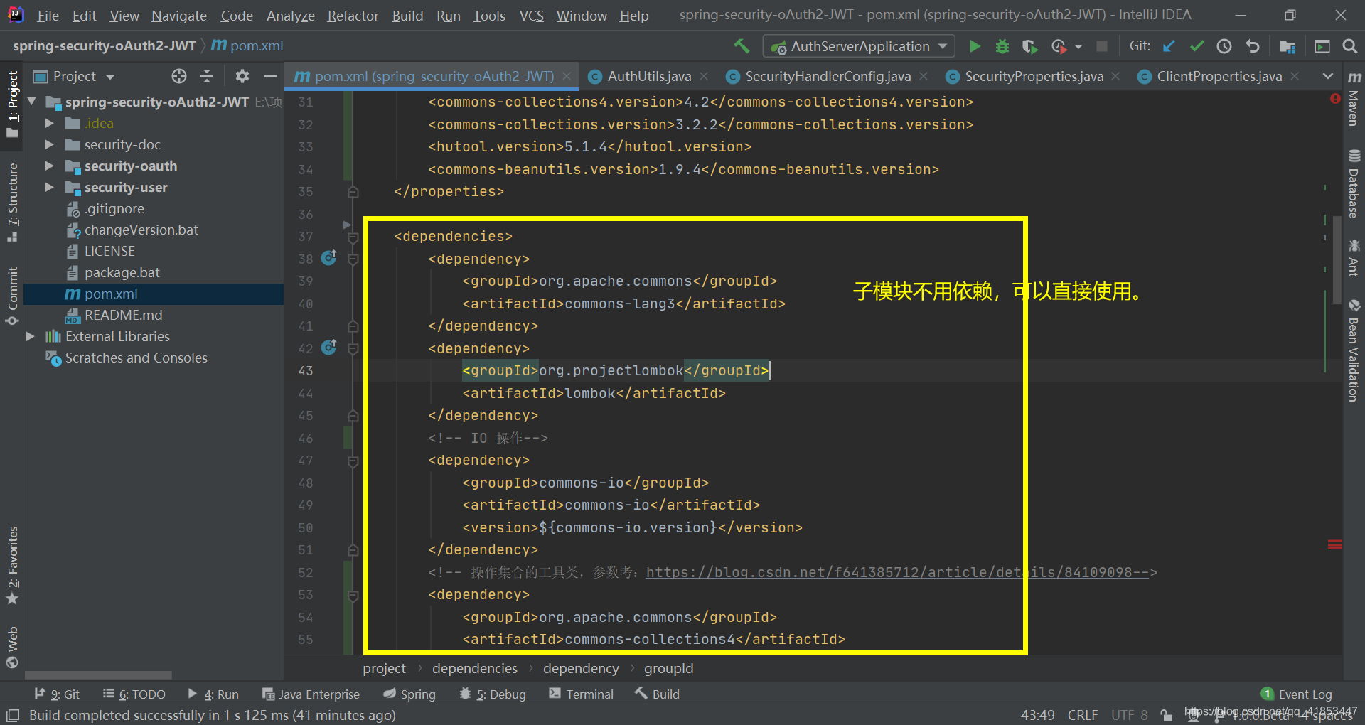The image size is (1365, 725).
Task: Fold dependency block at line 47
Action: pos(353,461)
